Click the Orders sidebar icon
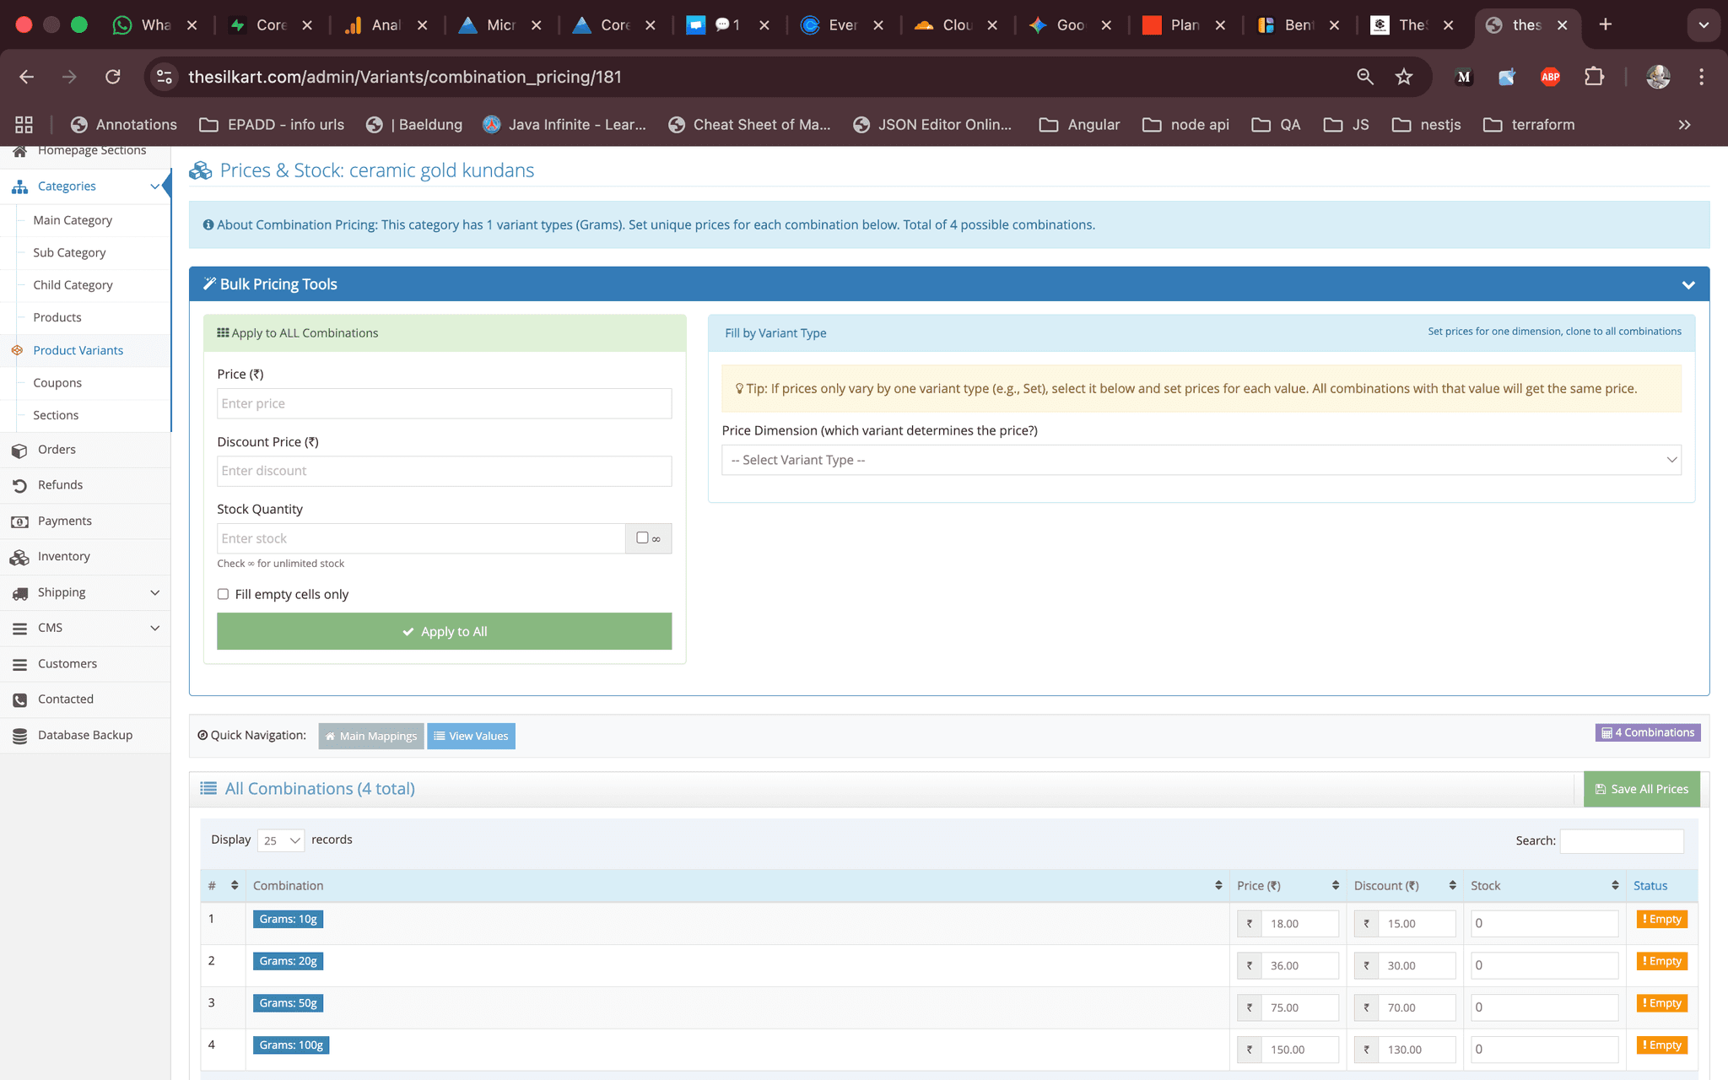 [19, 451]
